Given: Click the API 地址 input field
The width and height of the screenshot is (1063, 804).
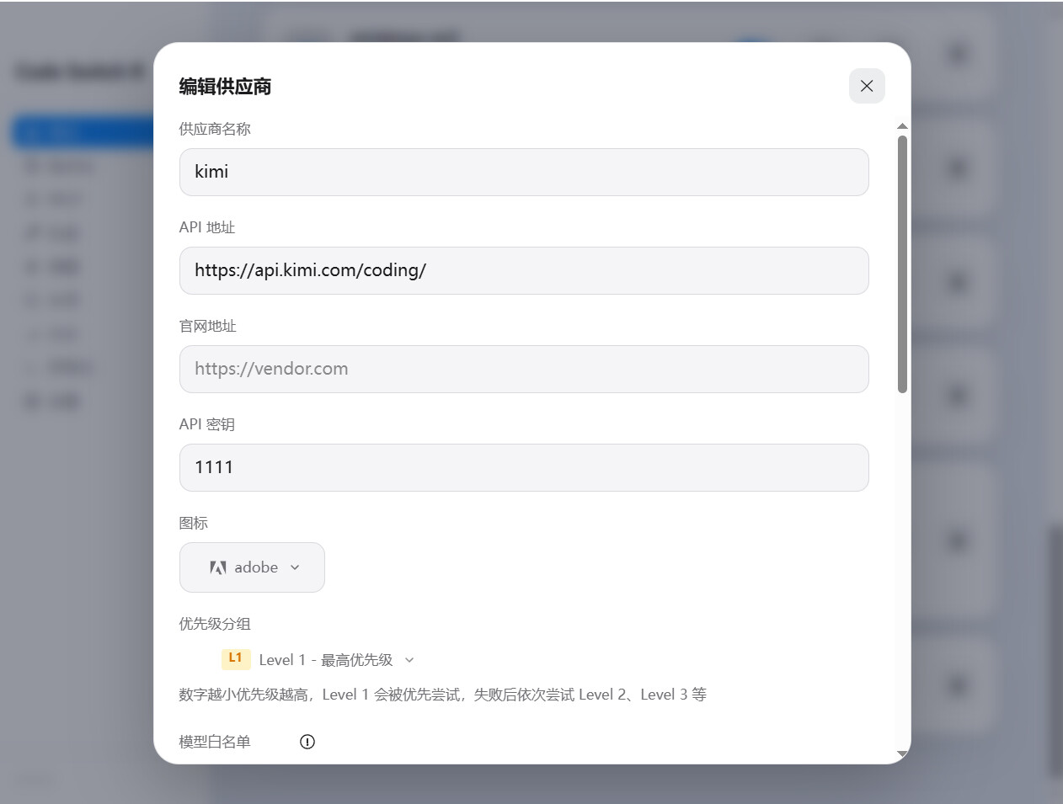Looking at the screenshot, I should coord(524,271).
